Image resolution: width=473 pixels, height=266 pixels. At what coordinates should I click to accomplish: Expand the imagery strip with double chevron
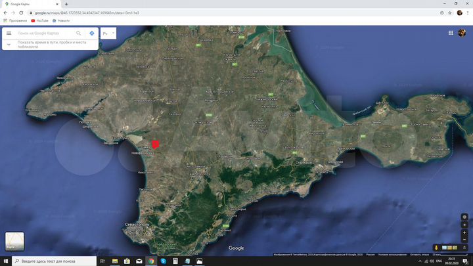click(x=464, y=248)
